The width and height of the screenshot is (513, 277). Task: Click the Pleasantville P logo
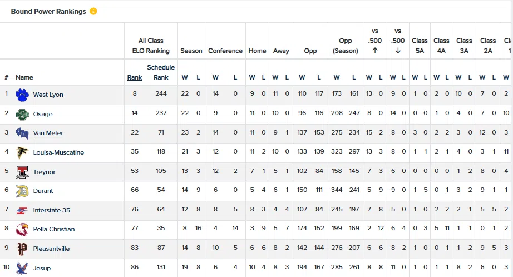[x=22, y=249]
